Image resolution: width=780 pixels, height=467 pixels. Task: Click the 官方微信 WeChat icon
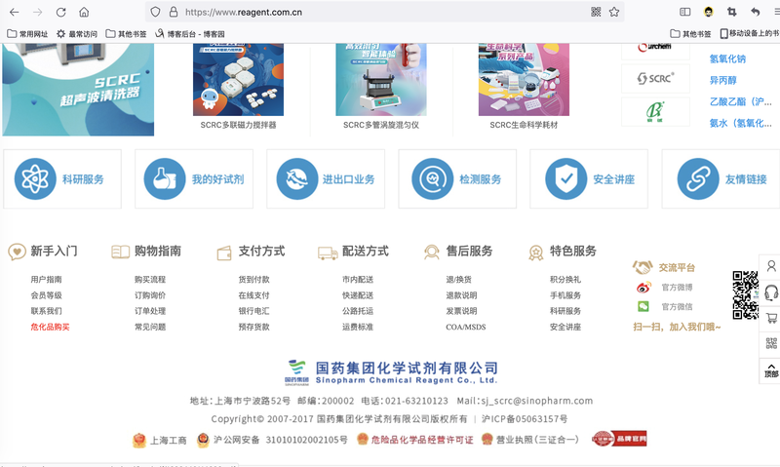coord(643,306)
